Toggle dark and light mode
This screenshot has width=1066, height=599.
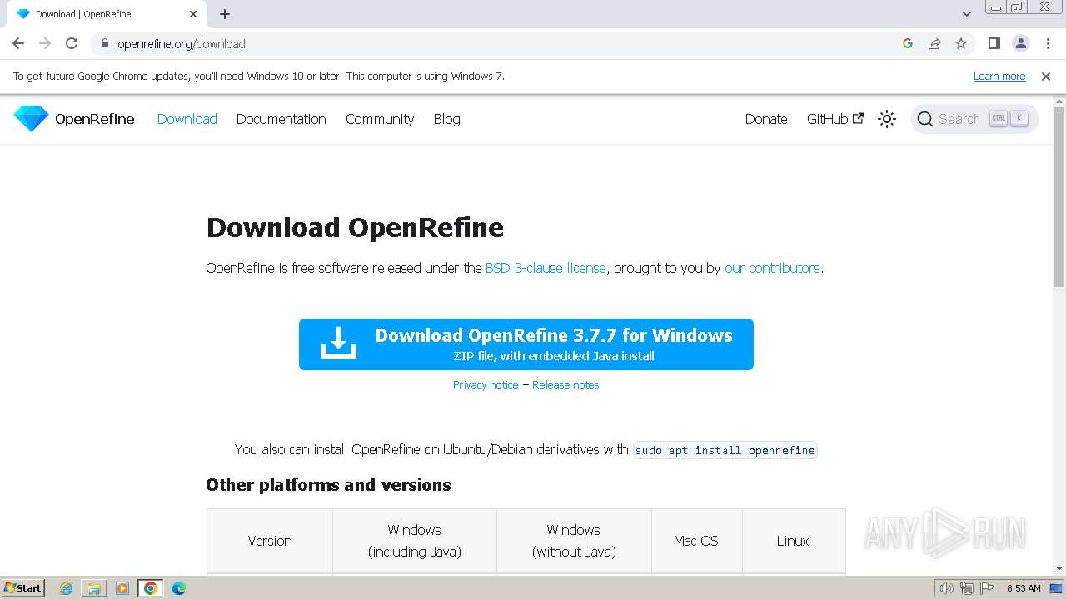click(887, 119)
